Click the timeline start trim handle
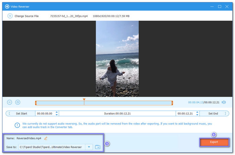Screen dimensions: 235x155 pyautogui.click(x=36, y=103)
